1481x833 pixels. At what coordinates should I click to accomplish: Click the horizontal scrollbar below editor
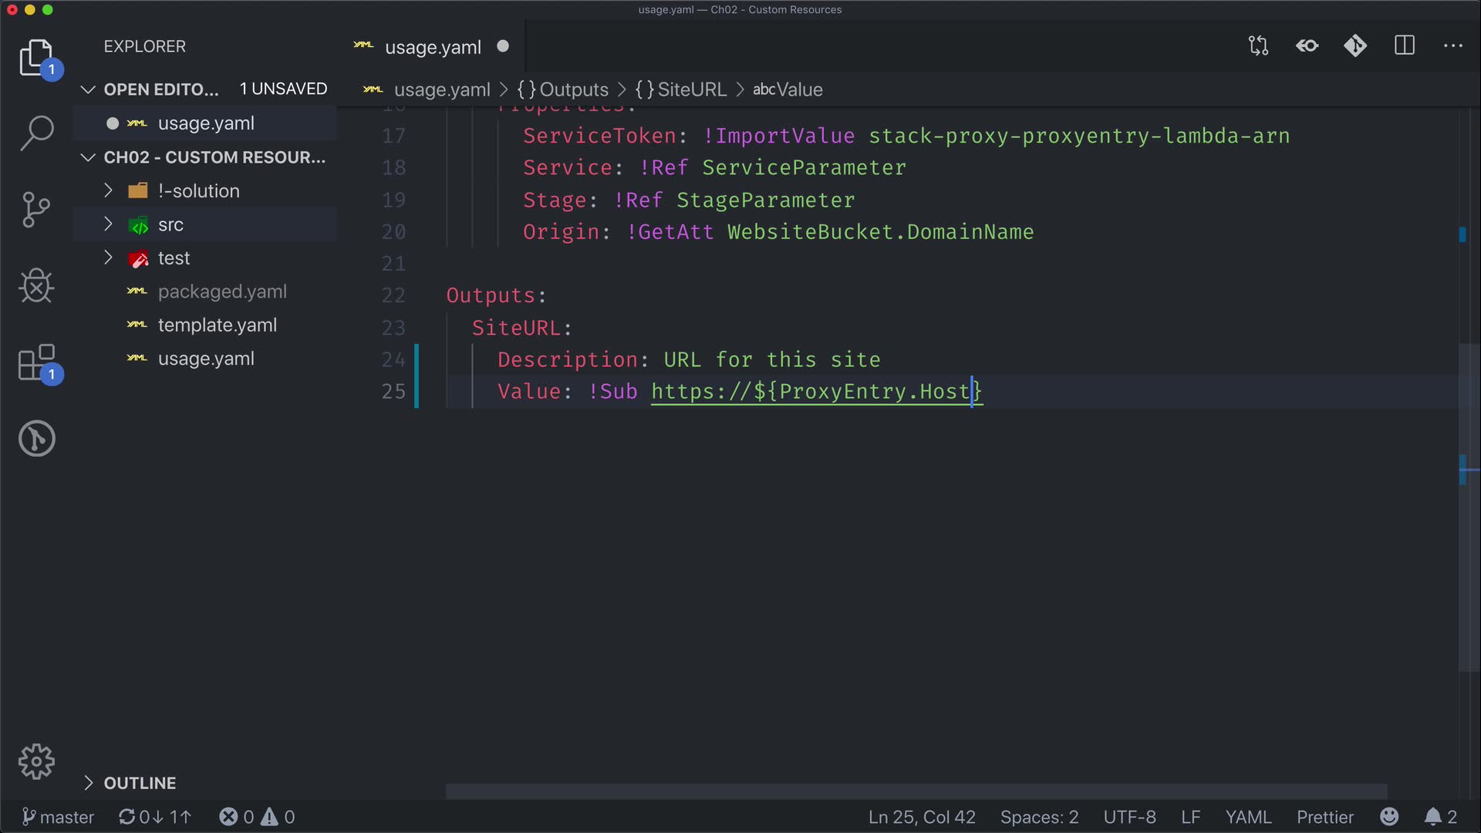[916, 791]
